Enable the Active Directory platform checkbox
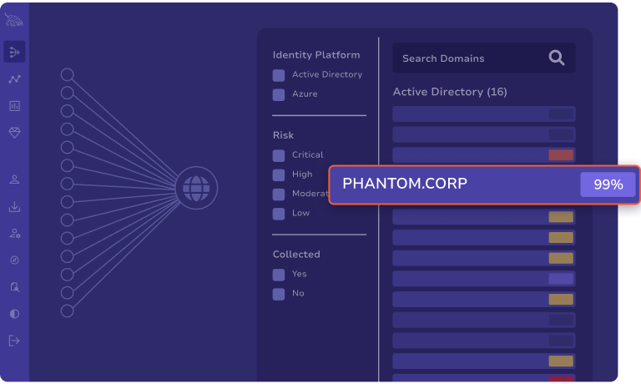This screenshot has height=384, width=641. point(279,75)
